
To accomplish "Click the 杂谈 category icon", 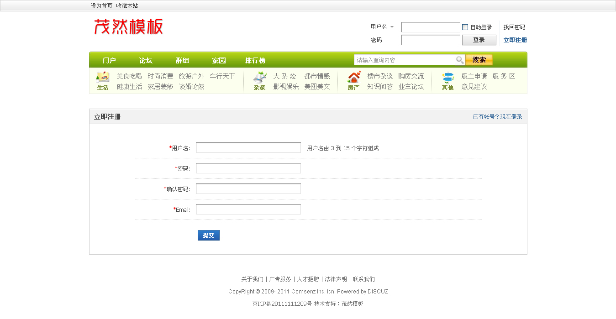I will point(260,77).
